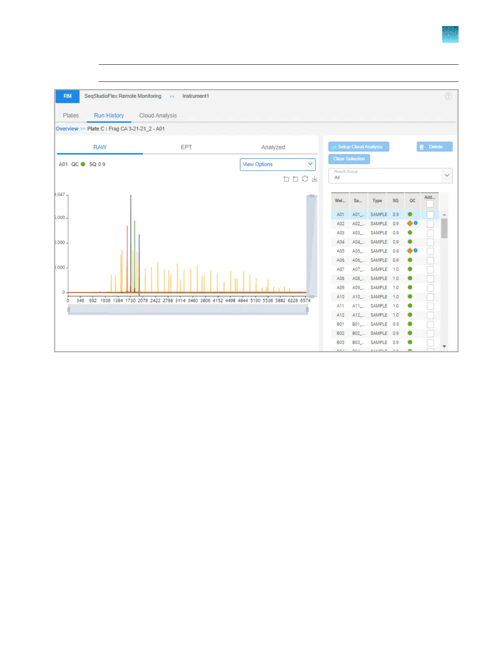This screenshot has height=645, width=498.
Task: Open the View Options dropdown
Action: [277, 165]
